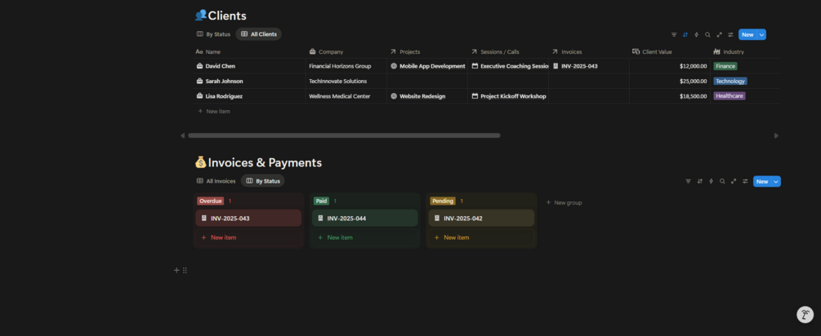Click the blue sort icon in Clients
Image resolution: width=821 pixels, height=336 pixels.
coord(685,35)
